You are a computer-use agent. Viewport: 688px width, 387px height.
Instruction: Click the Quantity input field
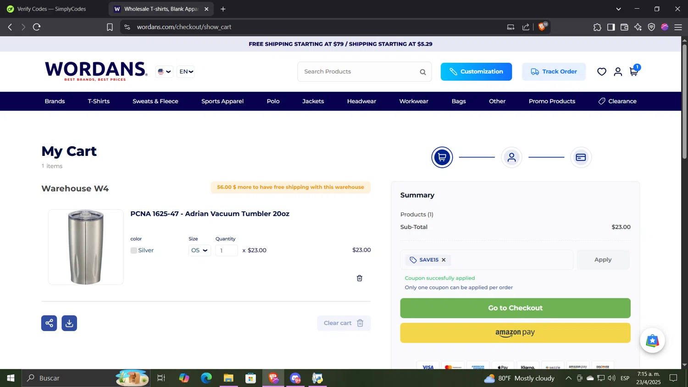pyautogui.click(x=227, y=250)
